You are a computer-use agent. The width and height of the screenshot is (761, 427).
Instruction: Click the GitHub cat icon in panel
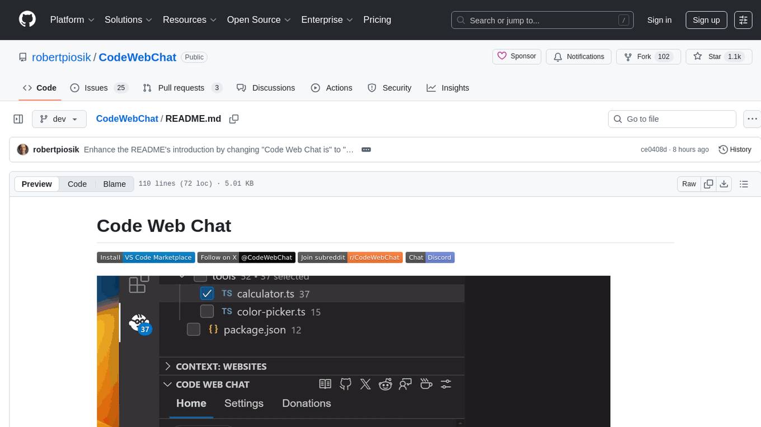coord(346,384)
